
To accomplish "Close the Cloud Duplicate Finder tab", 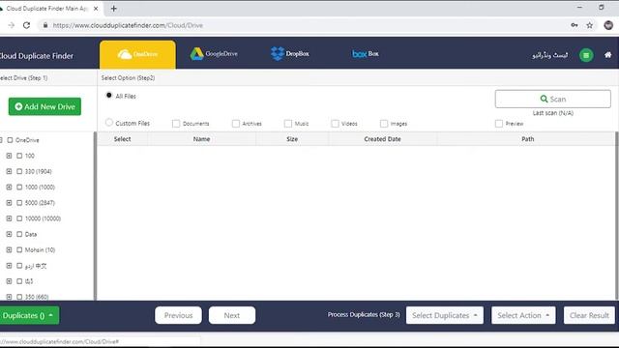I will point(96,9).
